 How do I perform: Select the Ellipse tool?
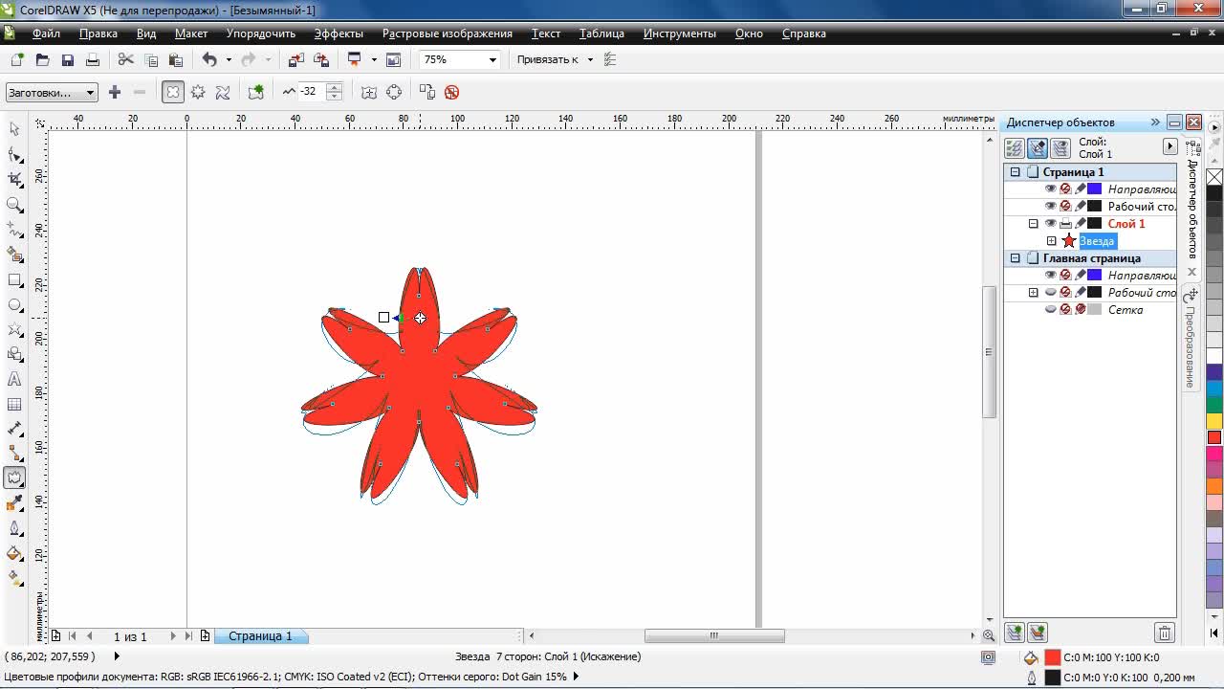point(14,305)
